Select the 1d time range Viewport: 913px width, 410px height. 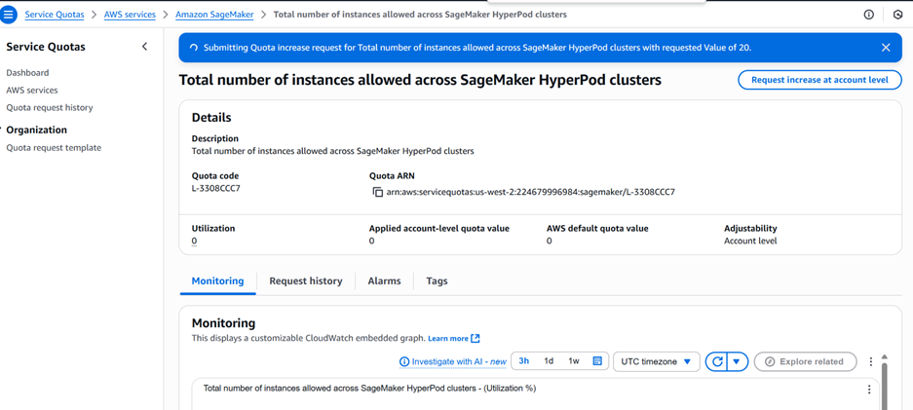click(x=549, y=361)
